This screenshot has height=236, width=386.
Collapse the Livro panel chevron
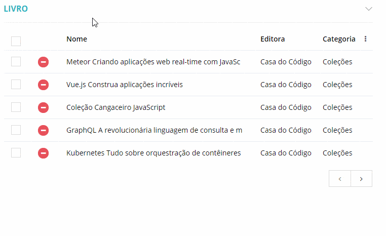(x=369, y=9)
